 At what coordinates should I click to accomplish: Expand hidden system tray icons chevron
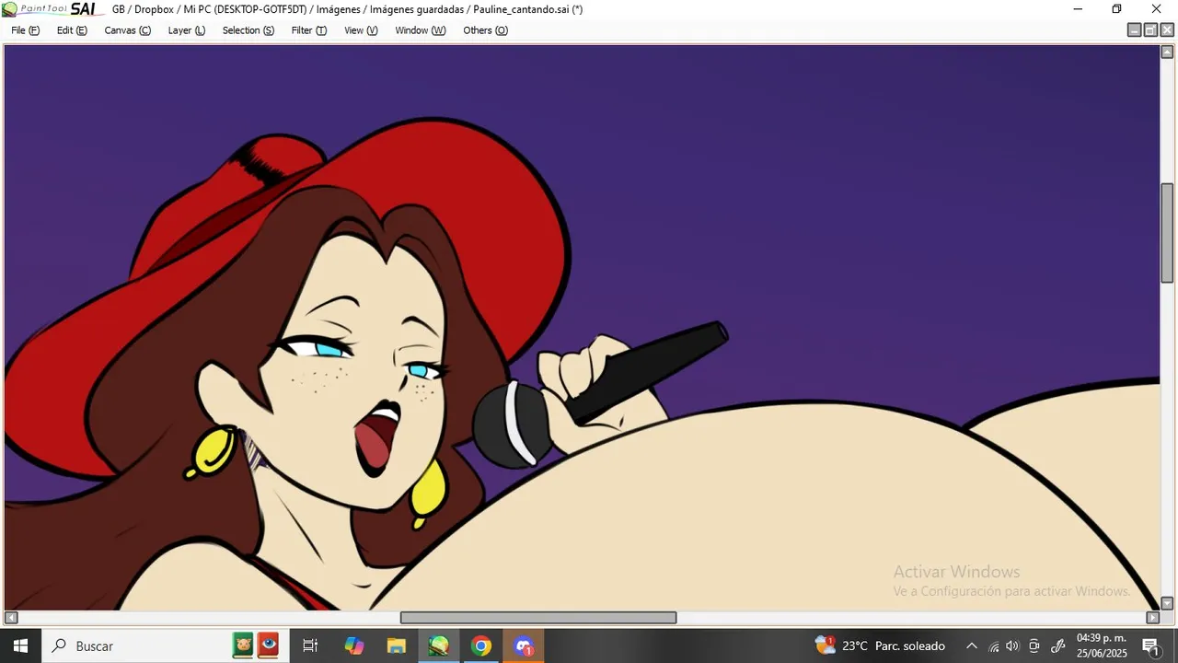pyautogui.click(x=971, y=646)
